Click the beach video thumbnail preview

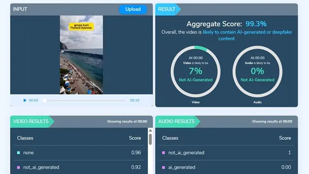click(x=81, y=55)
